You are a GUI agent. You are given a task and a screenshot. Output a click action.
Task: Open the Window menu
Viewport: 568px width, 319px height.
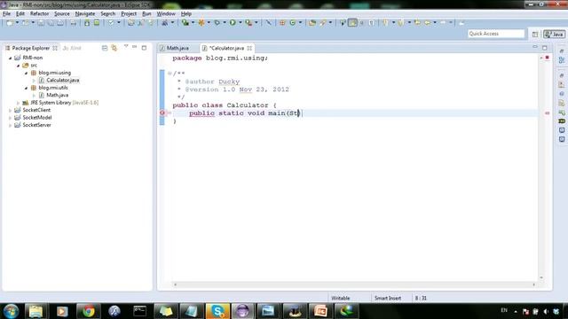point(166,14)
